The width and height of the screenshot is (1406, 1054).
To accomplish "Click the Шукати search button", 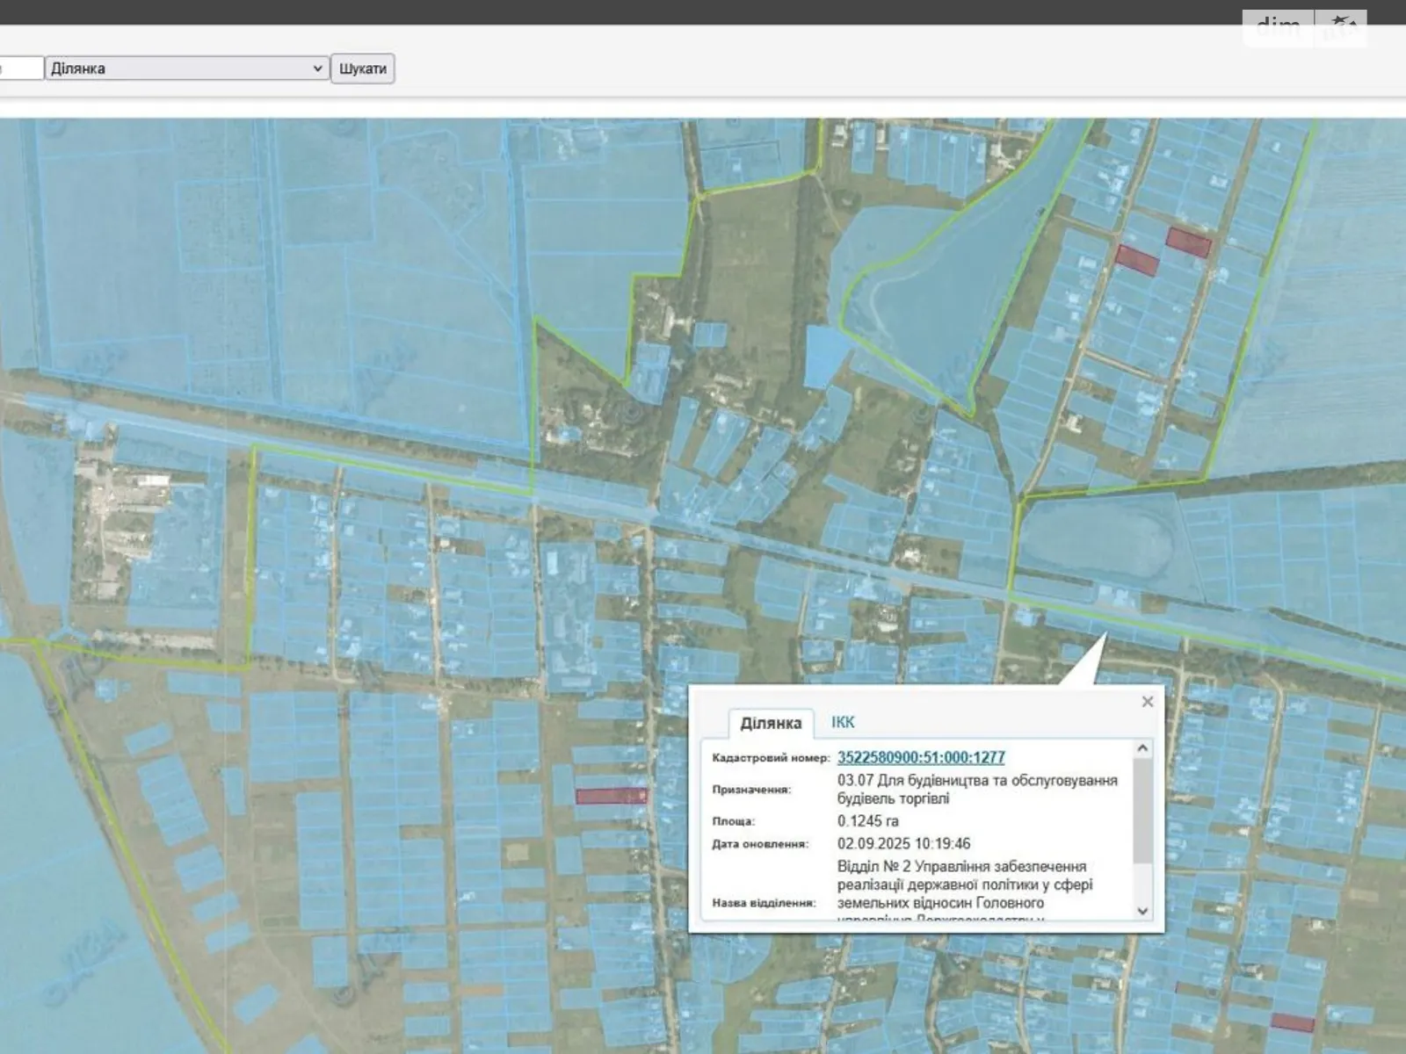I will point(362,69).
